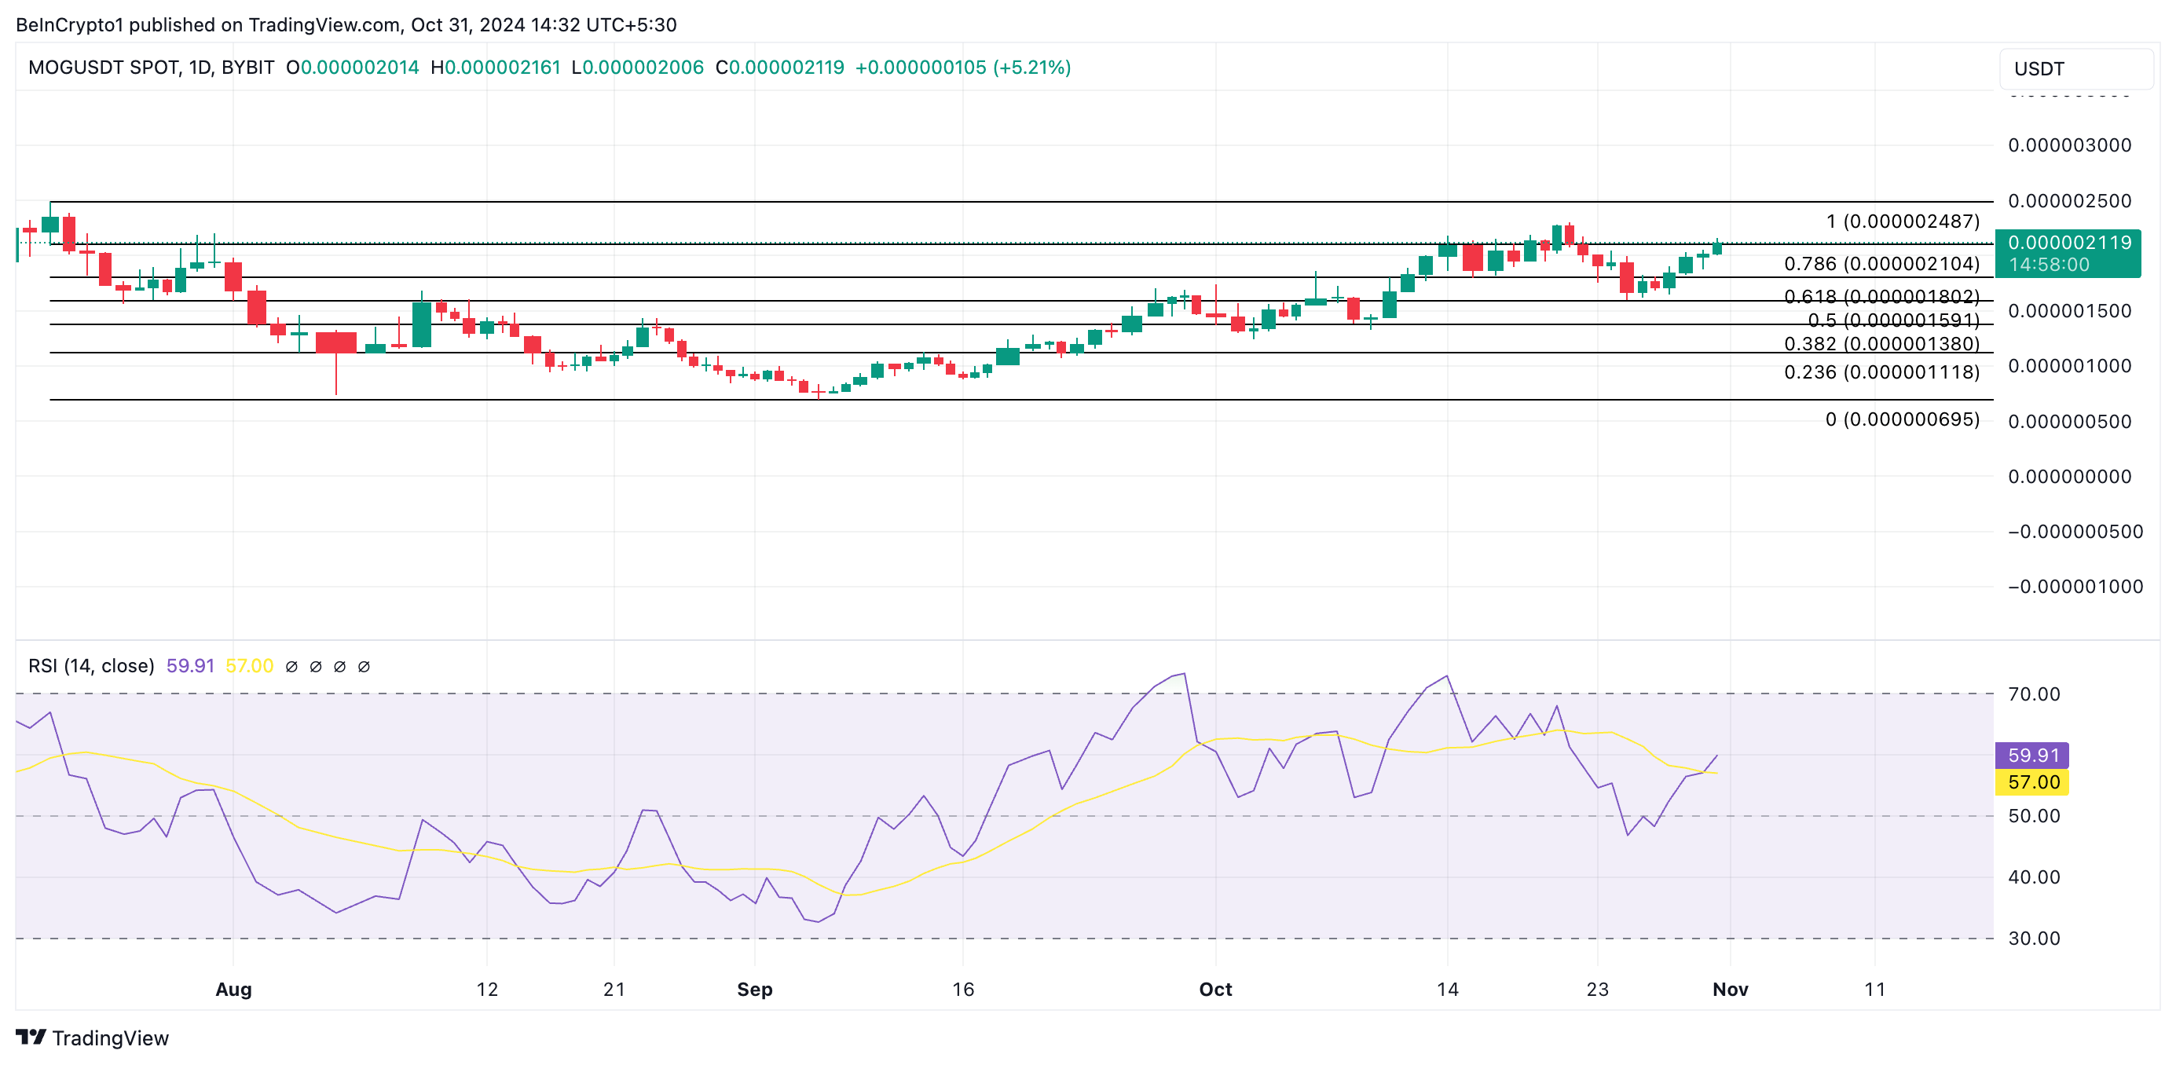The image size is (2176, 1065).
Task: Click the 0.786 (0.000002104) Fibonacci label
Action: [1881, 264]
